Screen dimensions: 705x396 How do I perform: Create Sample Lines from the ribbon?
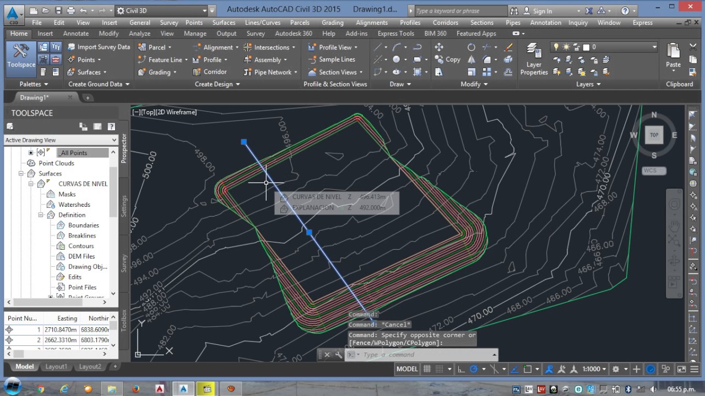332,60
